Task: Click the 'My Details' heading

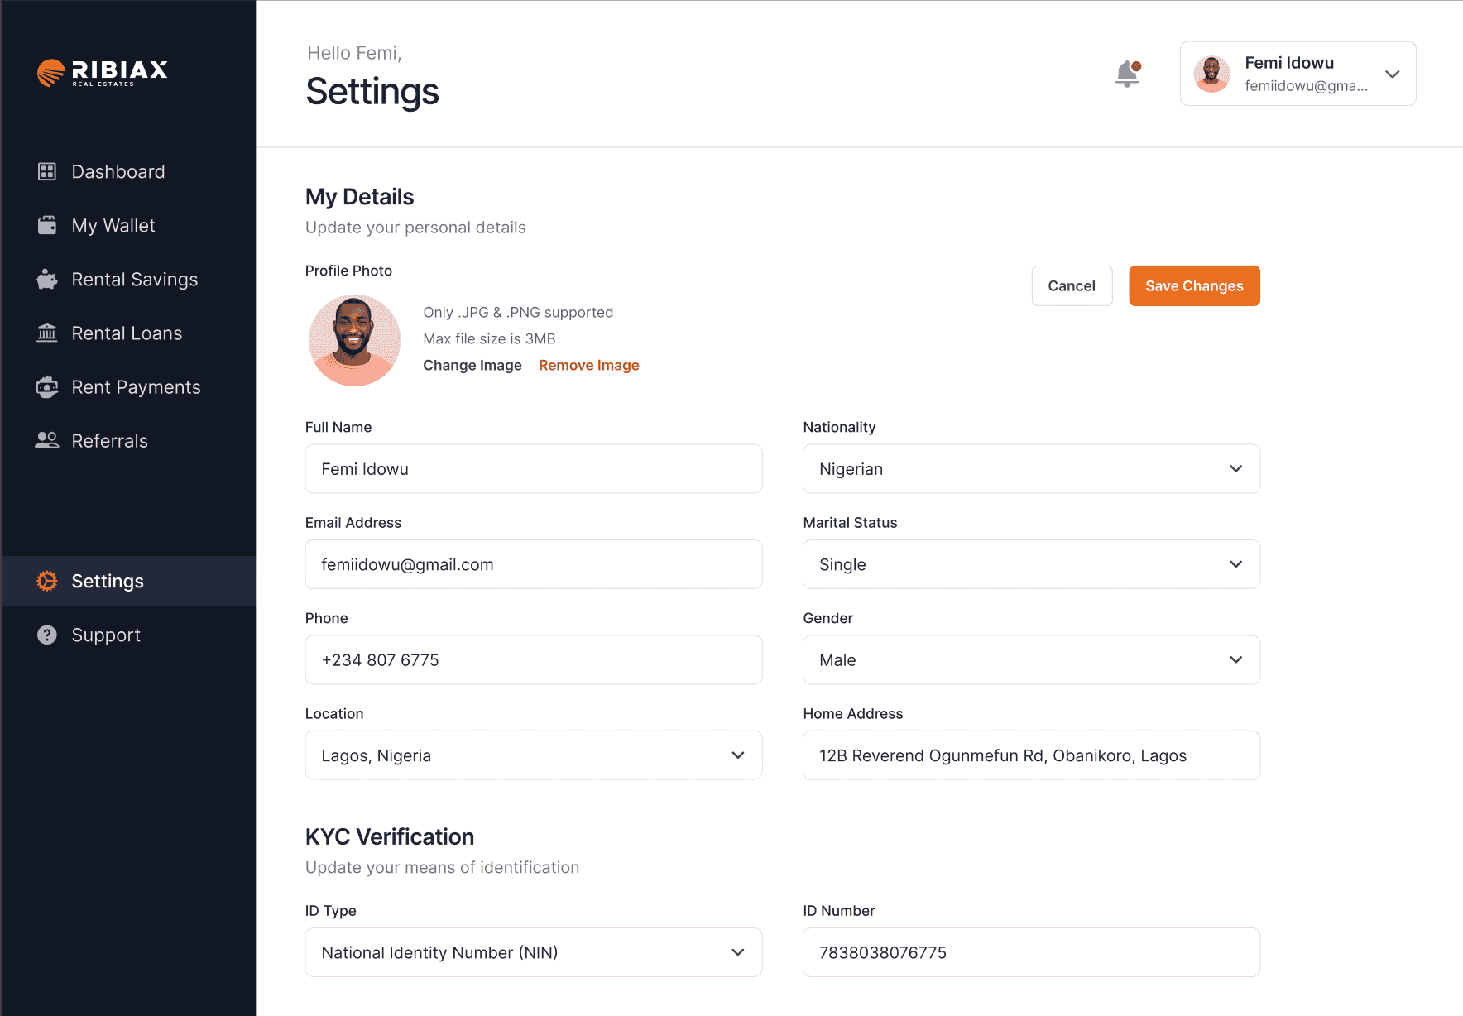Action: [x=359, y=197]
